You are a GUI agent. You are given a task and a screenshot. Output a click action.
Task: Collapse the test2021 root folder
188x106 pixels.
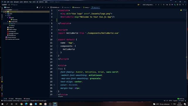click(4, 10)
